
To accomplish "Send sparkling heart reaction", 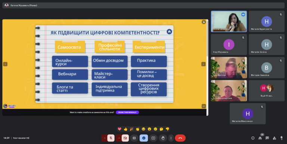I will tap(120, 129).
